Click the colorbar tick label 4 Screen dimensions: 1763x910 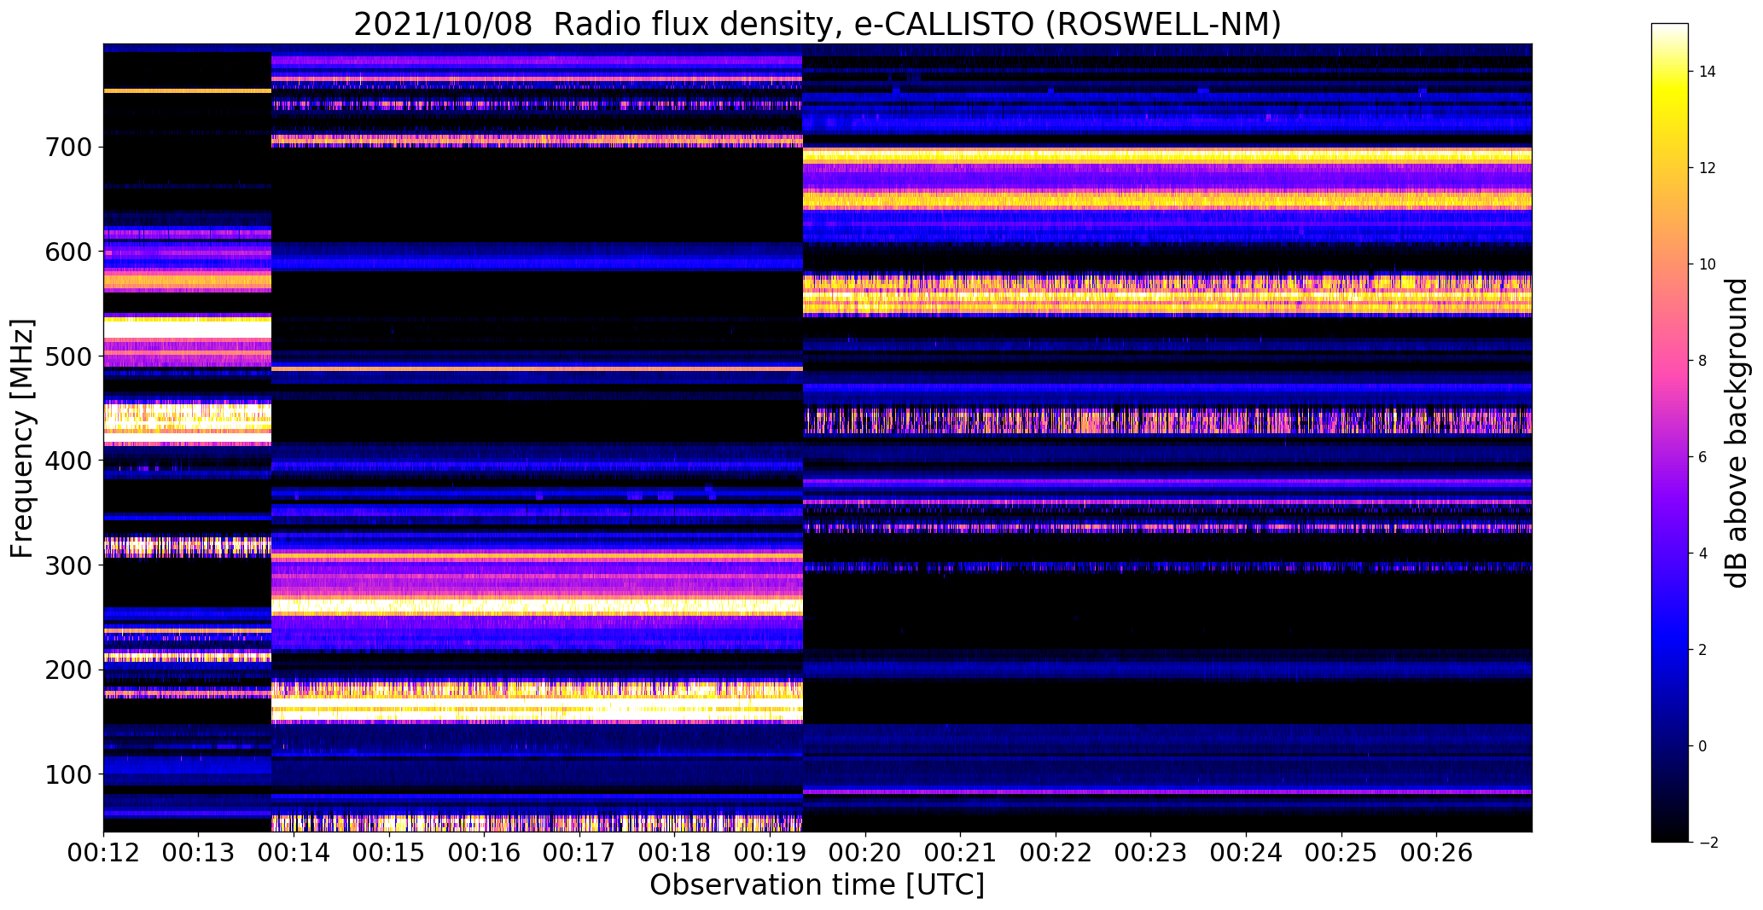1703,554
